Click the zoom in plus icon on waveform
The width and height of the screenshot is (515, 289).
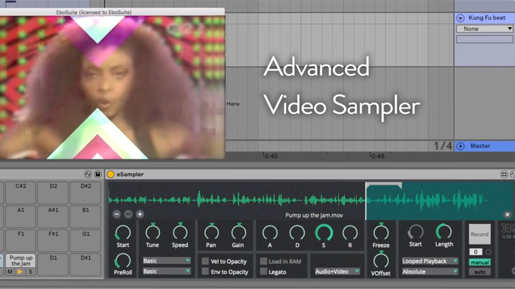coord(140,214)
